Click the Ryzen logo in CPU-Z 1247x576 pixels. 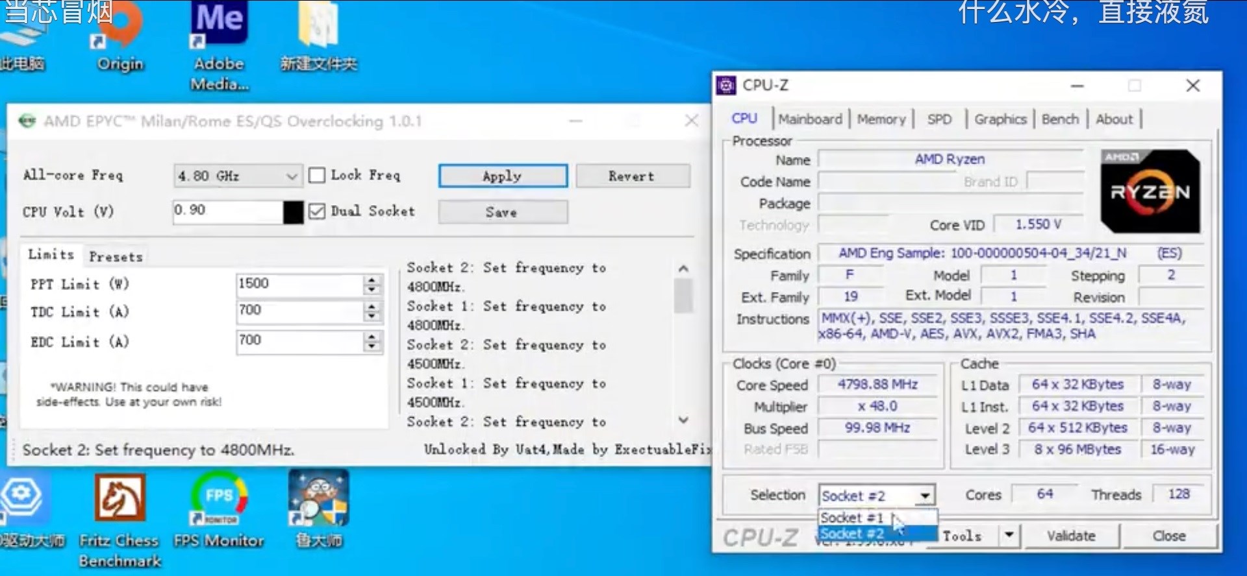1150,191
